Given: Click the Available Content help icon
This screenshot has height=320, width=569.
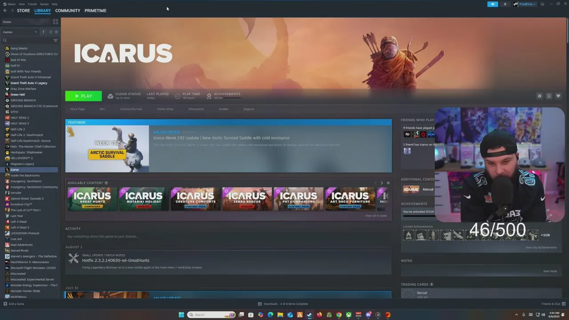Looking at the screenshot, I should [x=106, y=183].
